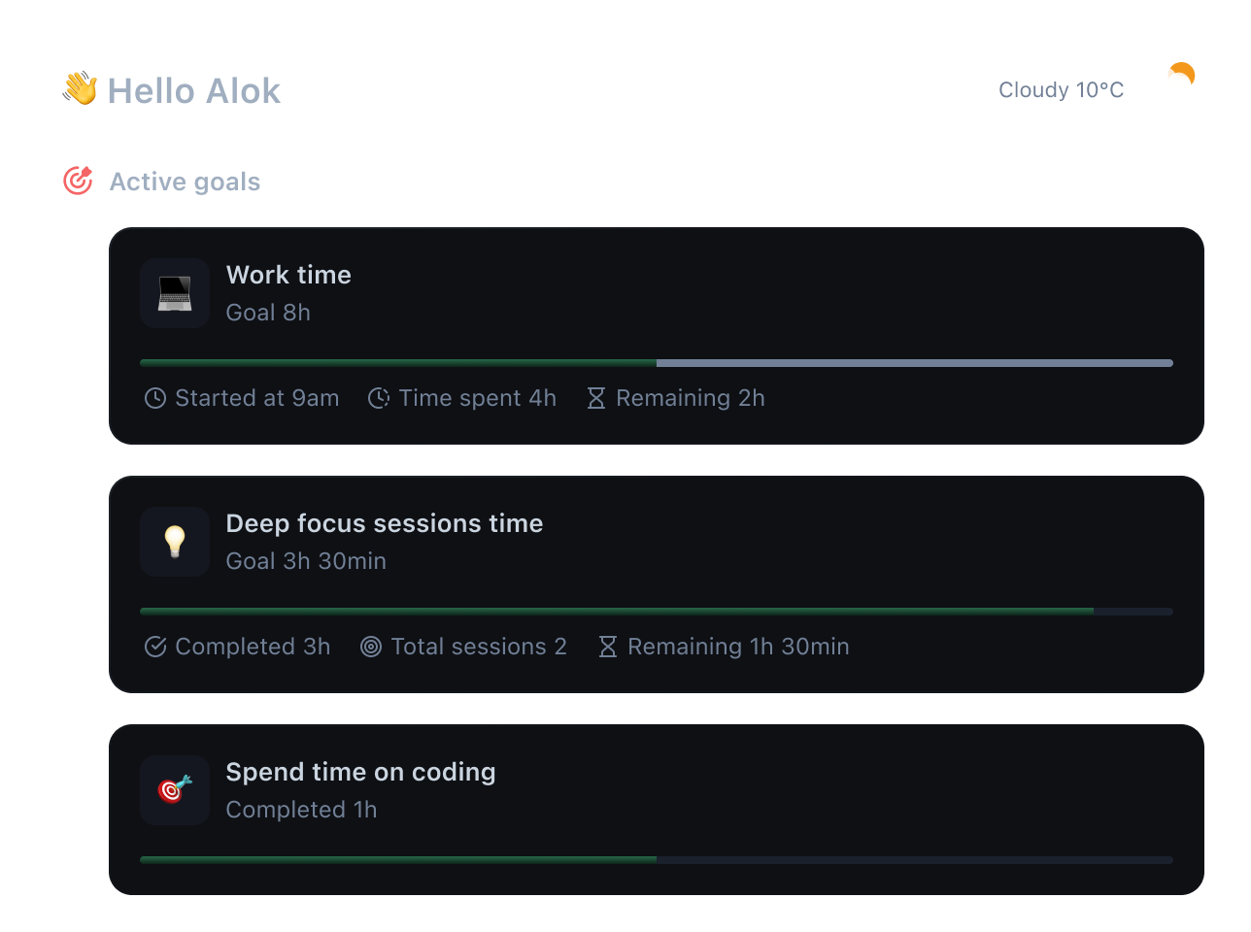Click the waving hand emoji icon

click(80, 88)
